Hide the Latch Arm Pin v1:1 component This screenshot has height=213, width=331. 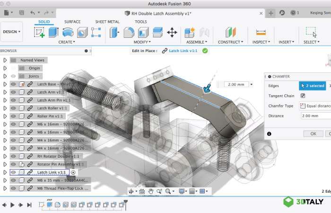pyautogui.click(x=13, y=100)
